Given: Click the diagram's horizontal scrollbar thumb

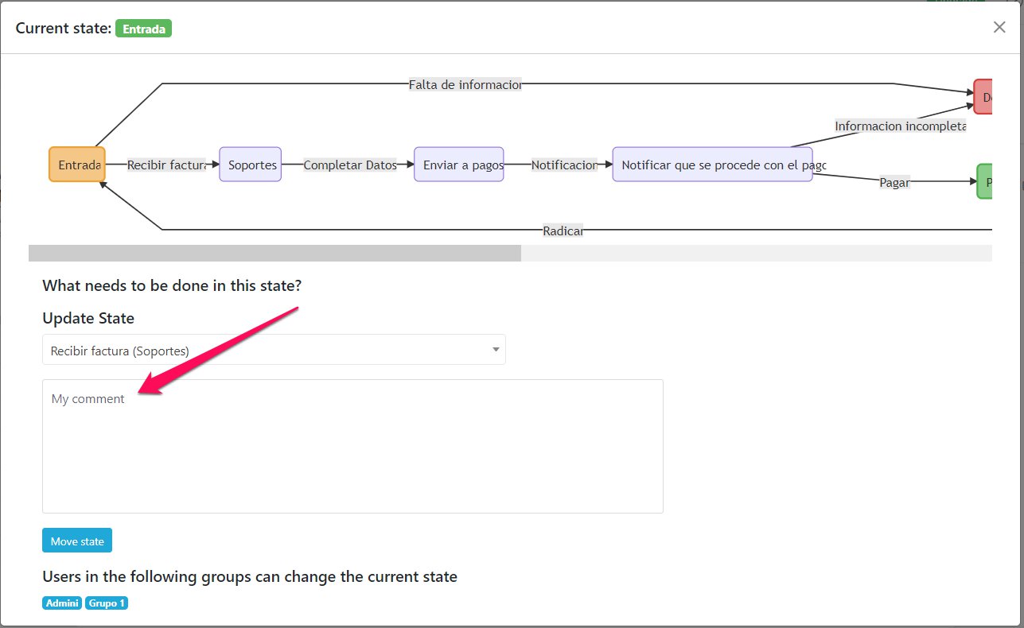Looking at the screenshot, I should click(x=274, y=253).
